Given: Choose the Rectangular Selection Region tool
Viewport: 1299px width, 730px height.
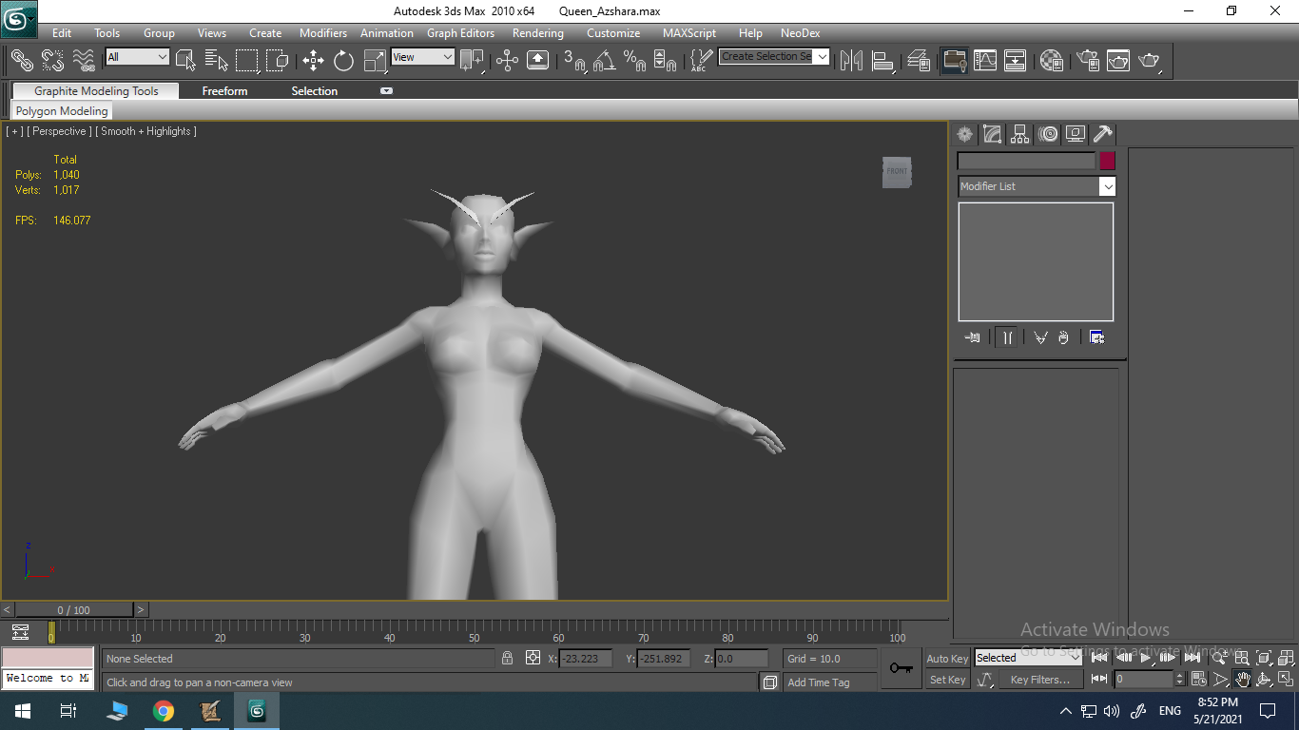Looking at the screenshot, I should pyautogui.click(x=246, y=61).
